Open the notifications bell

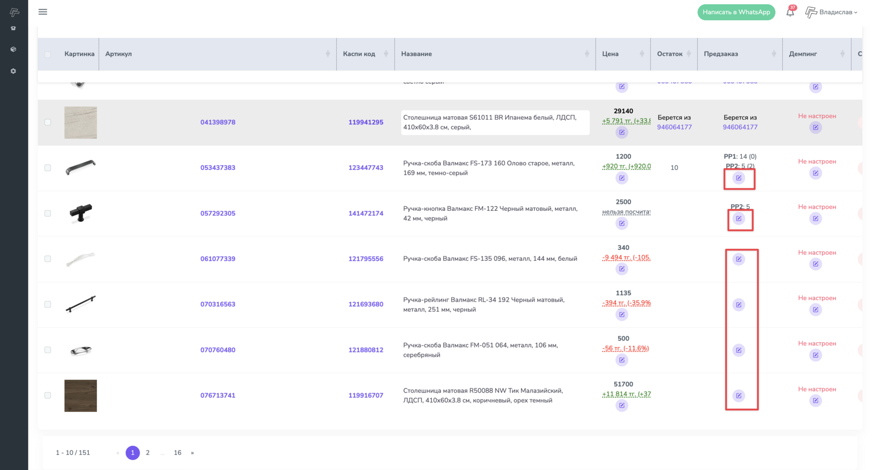click(789, 12)
